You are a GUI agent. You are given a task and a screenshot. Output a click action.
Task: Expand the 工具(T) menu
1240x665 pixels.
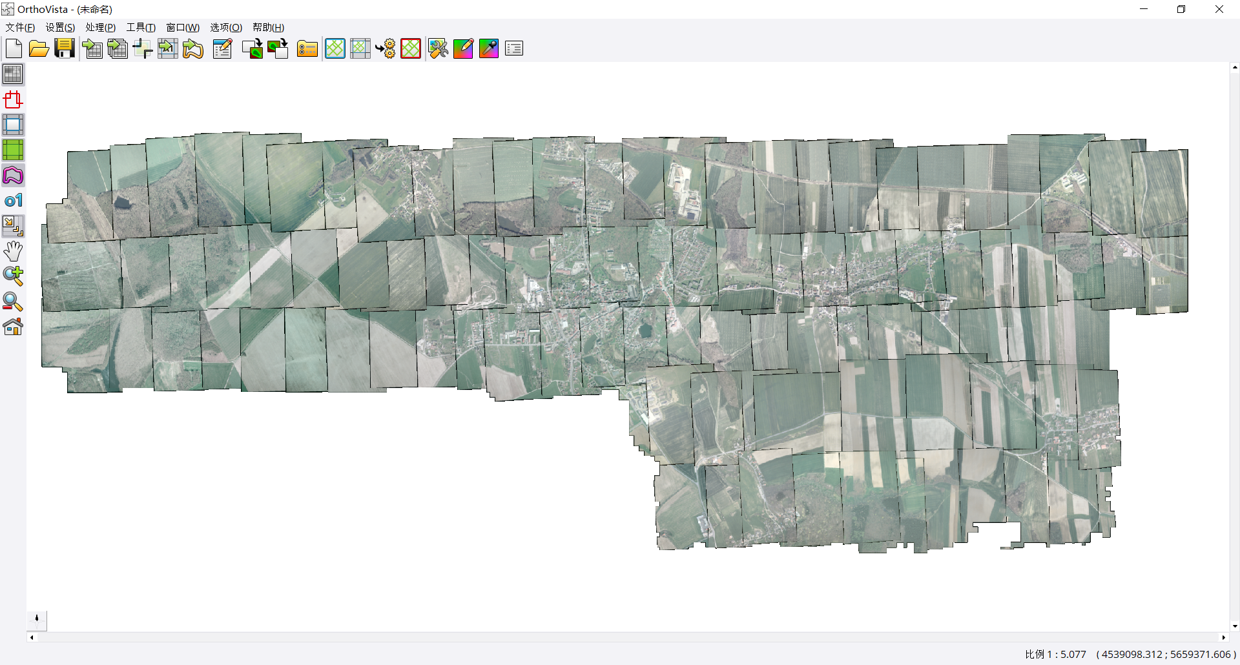pos(141,27)
